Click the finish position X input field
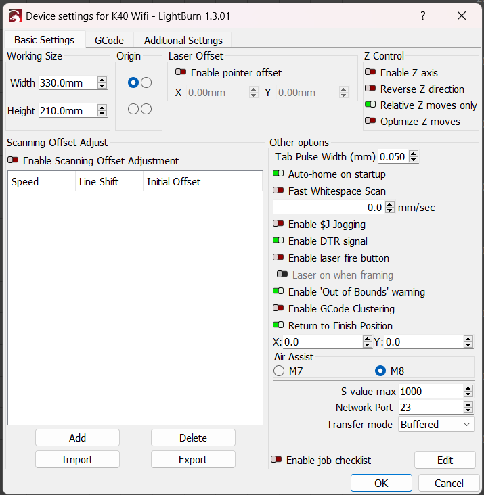This screenshot has height=495, width=484. [323, 342]
